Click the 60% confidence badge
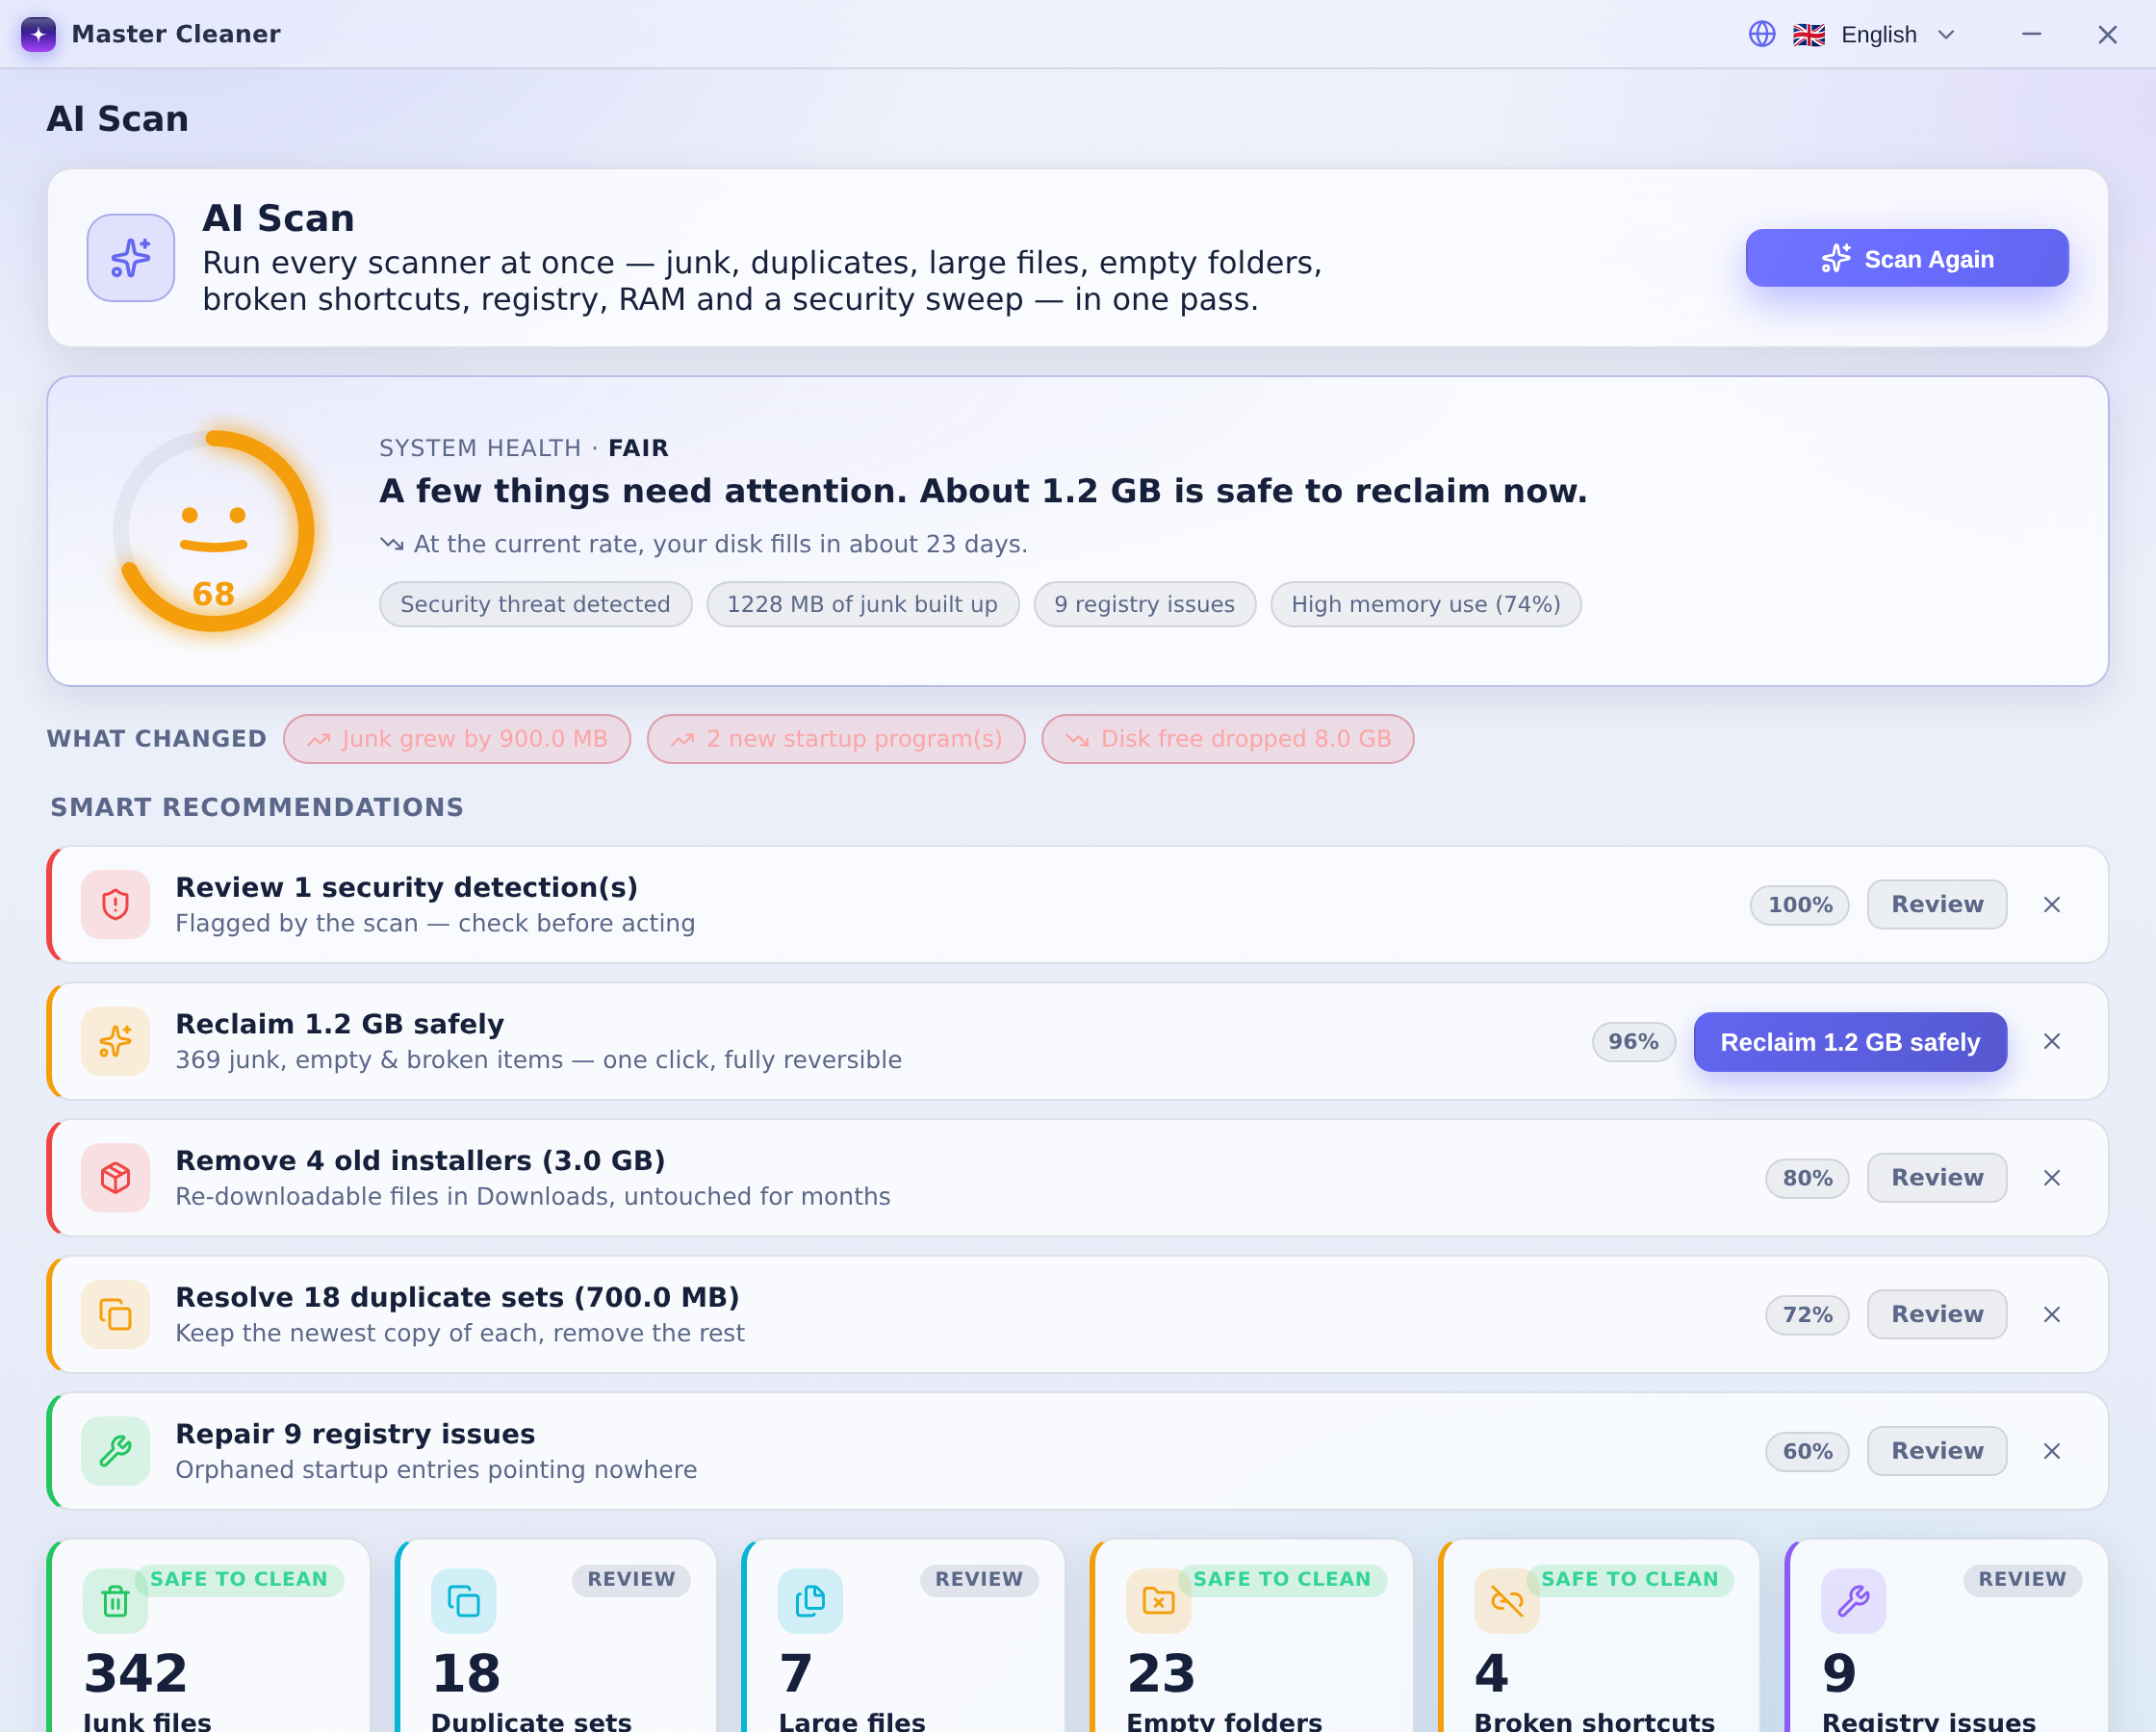The height and width of the screenshot is (1732, 2156). click(1808, 1451)
